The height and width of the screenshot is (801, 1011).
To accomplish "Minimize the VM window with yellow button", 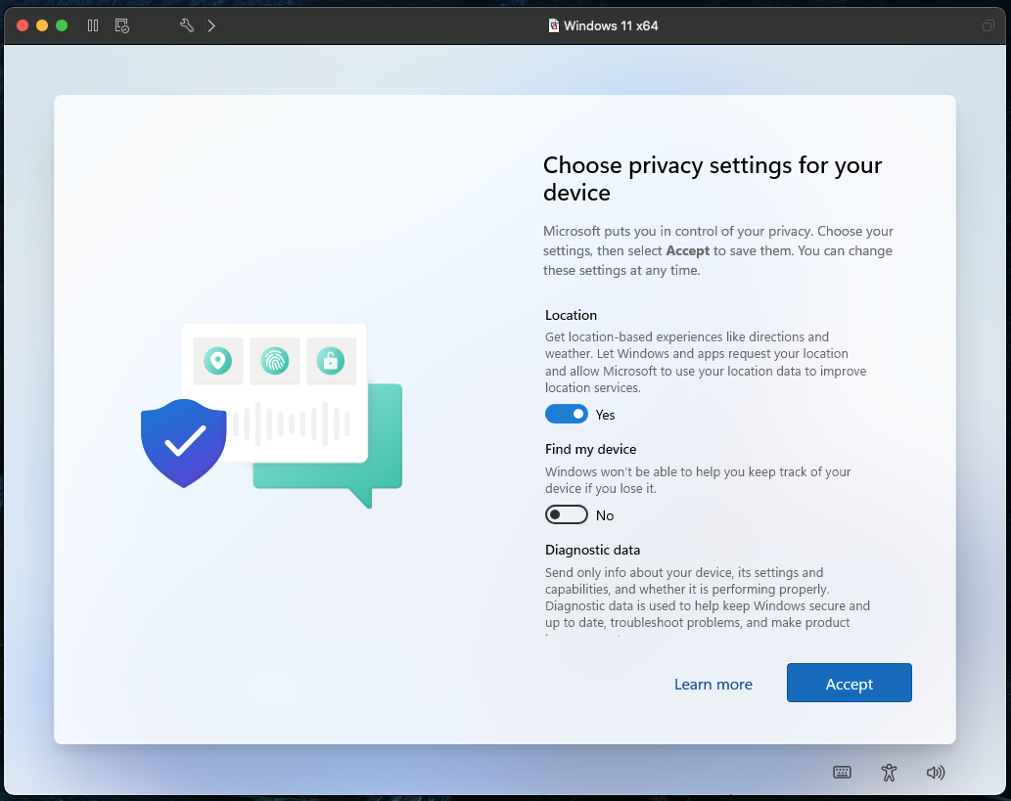I will [42, 25].
